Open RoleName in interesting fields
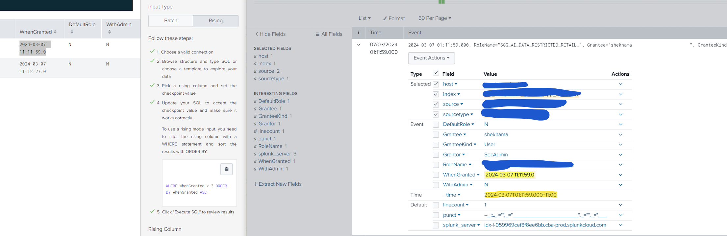The image size is (727, 236). (x=270, y=146)
